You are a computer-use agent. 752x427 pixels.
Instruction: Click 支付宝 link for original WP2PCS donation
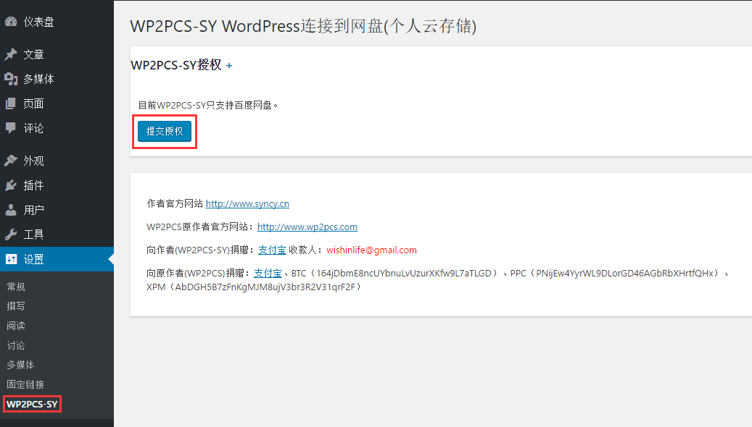coord(268,273)
